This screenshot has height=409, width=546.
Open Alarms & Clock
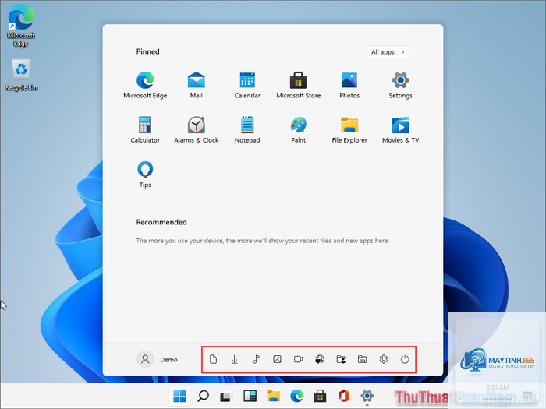point(196,130)
